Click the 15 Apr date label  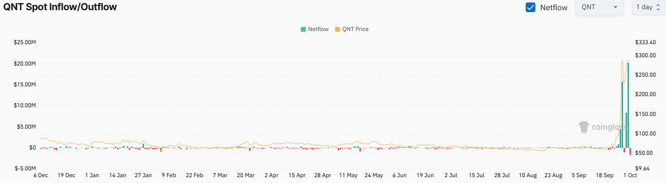[x=297, y=175]
